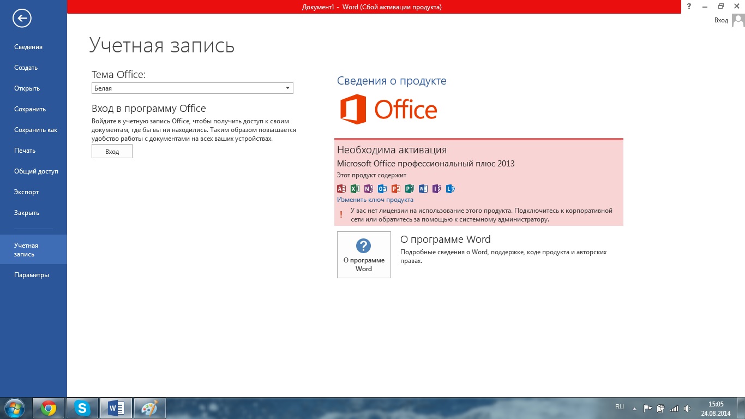The width and height of the screenshot is (745, 419).
Task: Select Создать in the sidebar
Action: click(33, 68)
